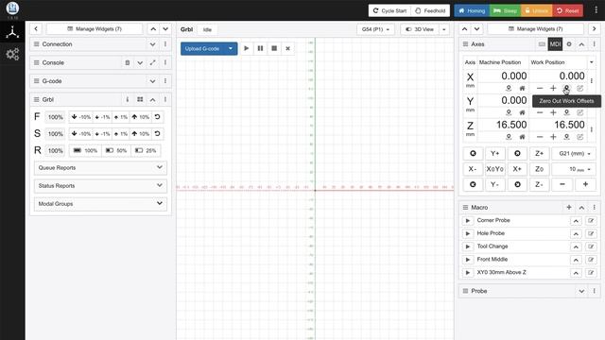This screenshot has width=605, height=340.
Task: Add a new macro with plus icon
Action: (569, 208)
